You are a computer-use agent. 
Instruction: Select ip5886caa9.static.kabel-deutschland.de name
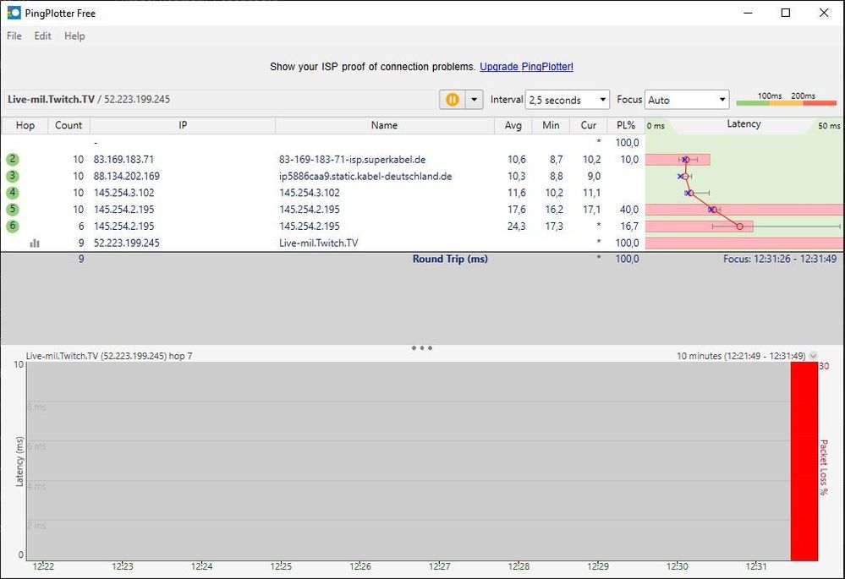tap(365, 177)
